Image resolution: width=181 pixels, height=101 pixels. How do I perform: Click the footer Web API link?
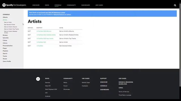48,86
